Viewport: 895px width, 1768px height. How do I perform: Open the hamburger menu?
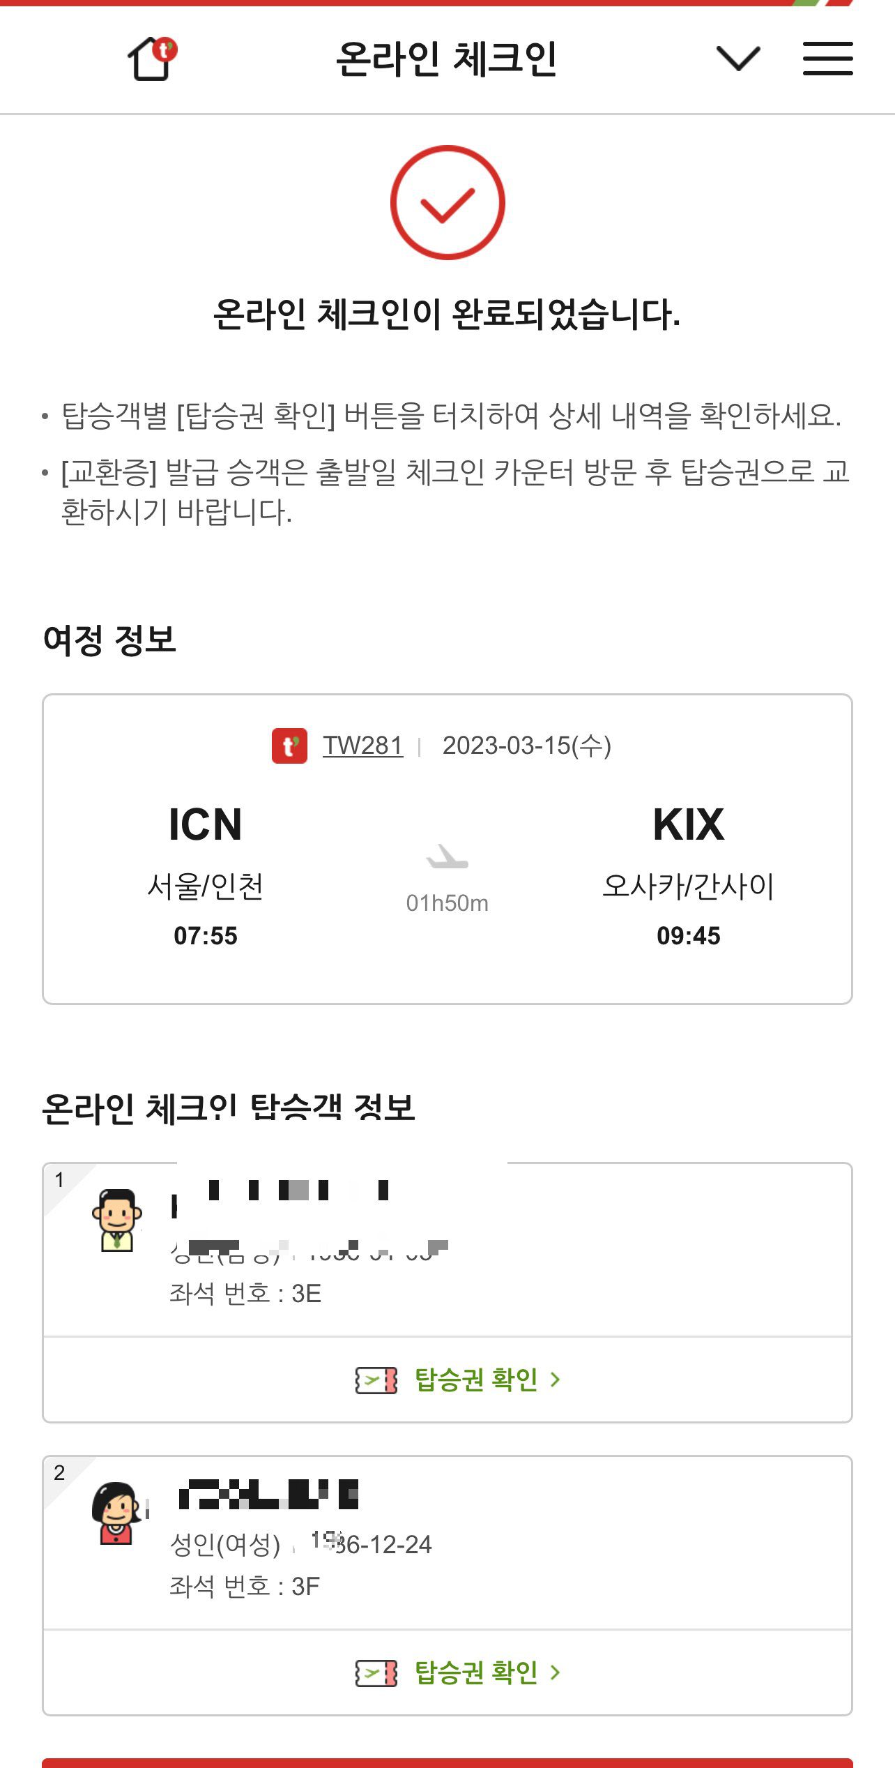[827, 59]
